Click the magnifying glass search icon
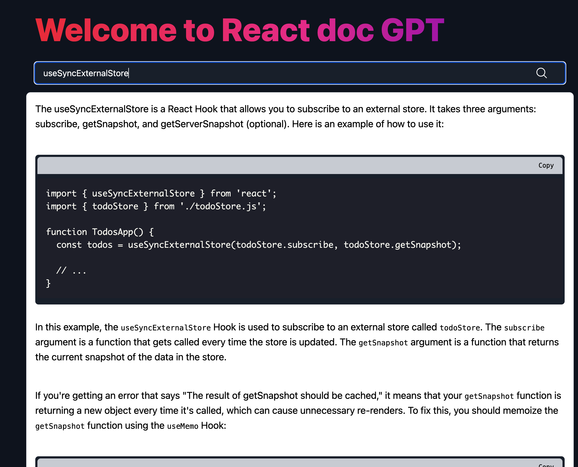Screen dimensions: 578x467 pyautogui.click(x=541, y=73)
